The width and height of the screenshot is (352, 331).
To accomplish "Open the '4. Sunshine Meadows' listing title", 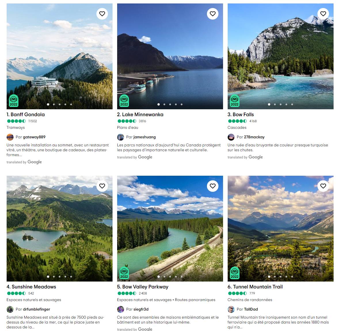I will pyautogui.click(x=31, y=287).
